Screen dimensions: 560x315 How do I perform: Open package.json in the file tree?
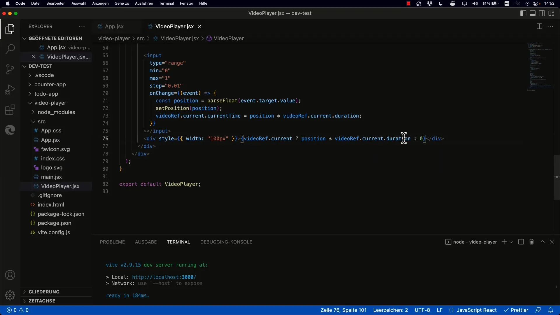click(54, 223)
